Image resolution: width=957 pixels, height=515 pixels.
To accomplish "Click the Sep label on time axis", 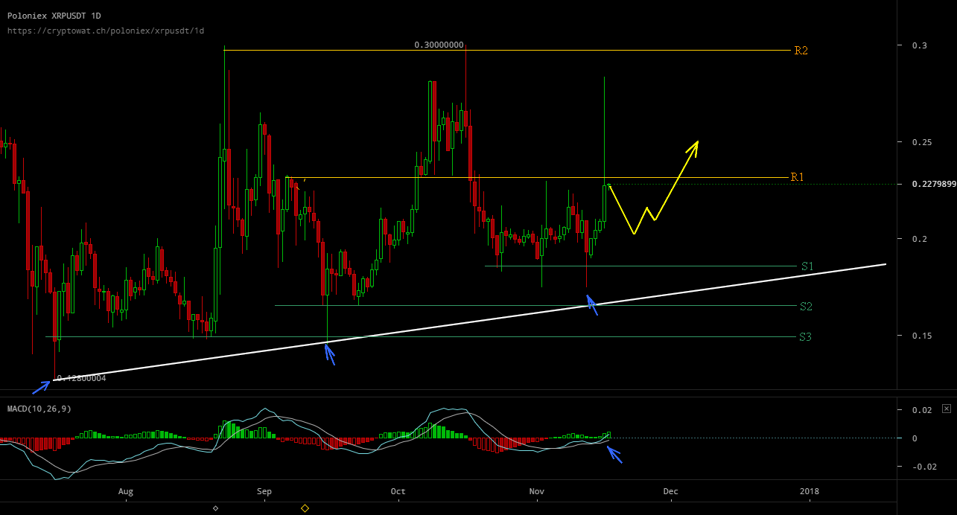I will (x=264, y=491).
